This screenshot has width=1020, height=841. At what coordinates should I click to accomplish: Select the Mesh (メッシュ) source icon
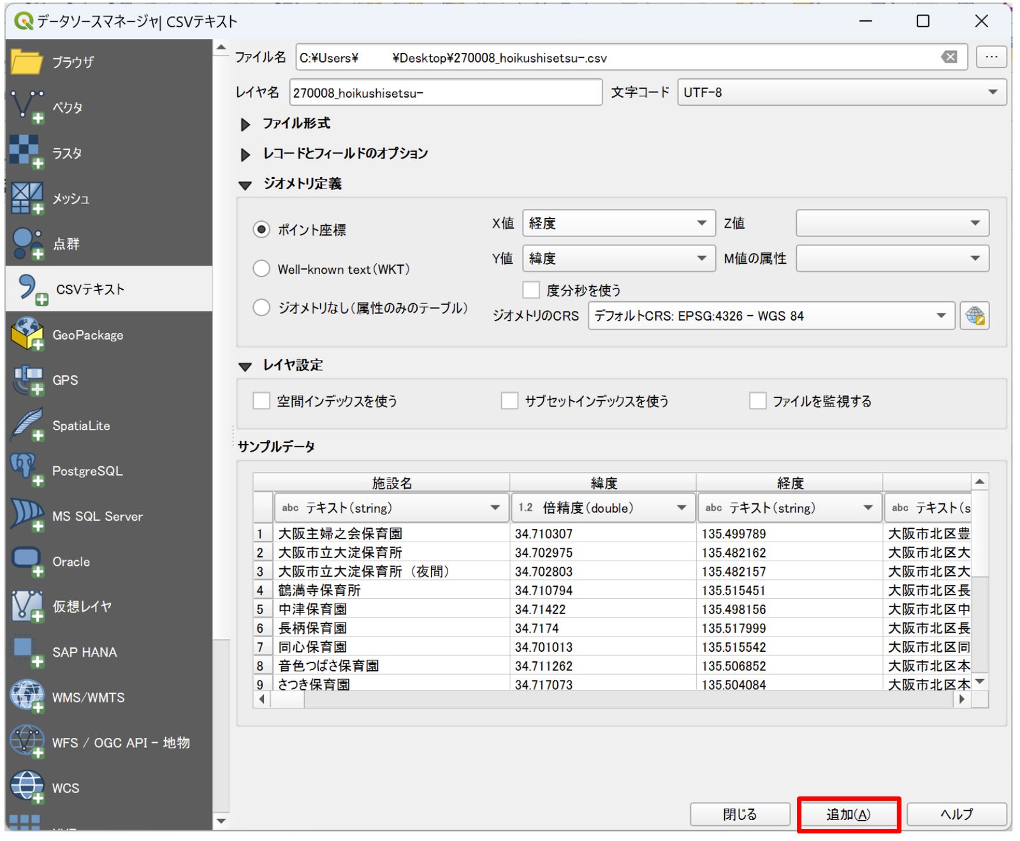(x=27, y=198)
